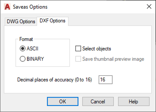Click the ASCII label text

coord(33,49)
